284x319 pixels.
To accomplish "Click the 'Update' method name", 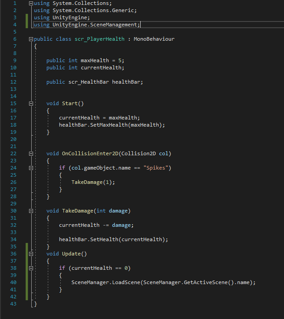I will pyautogui.click(x=71, y=254).
